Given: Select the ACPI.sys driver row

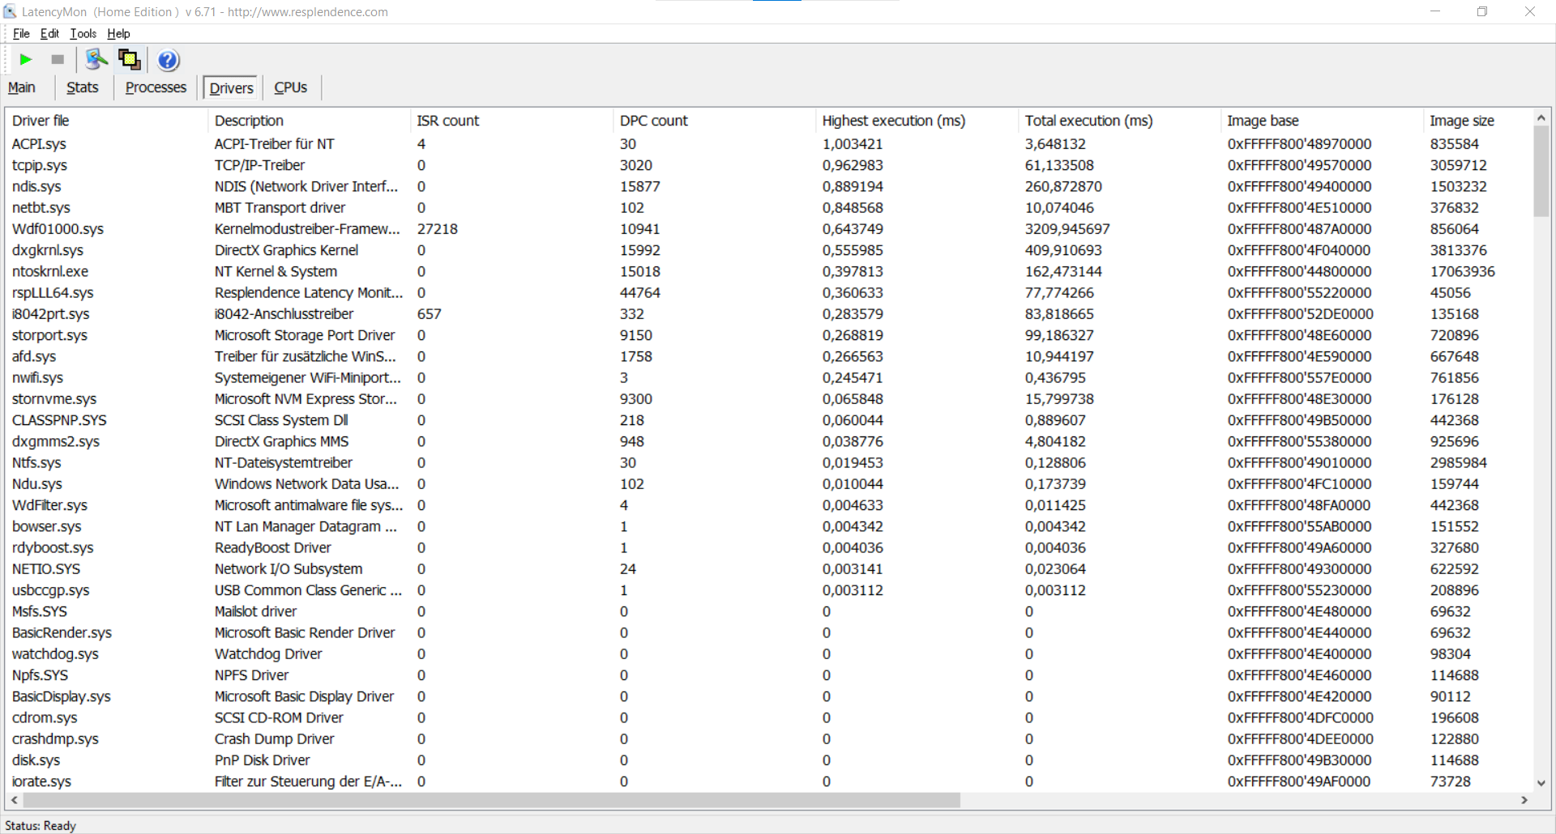Looking at the screenshot, I should pyautogui.click(x=768, y=144).
